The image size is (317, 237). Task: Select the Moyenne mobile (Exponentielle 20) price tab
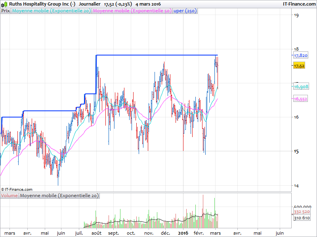(x=52, y=11)
